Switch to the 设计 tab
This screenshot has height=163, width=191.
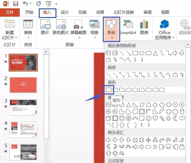pos(65,12)
